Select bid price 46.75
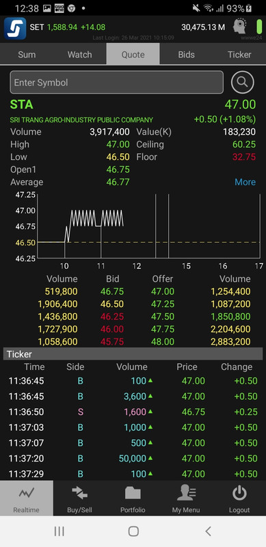The image size is (266, 547). 112,291
